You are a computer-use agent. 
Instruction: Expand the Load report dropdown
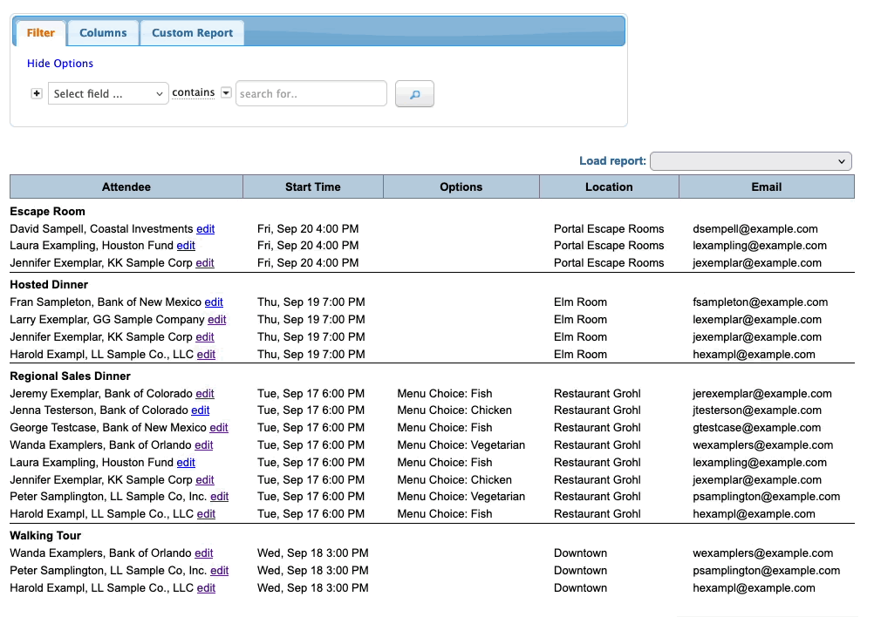(751, 161)
